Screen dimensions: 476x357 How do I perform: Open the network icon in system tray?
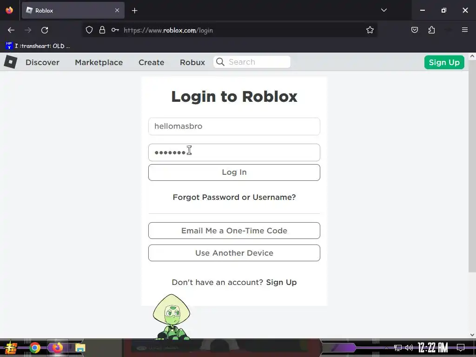pos(398,348)
